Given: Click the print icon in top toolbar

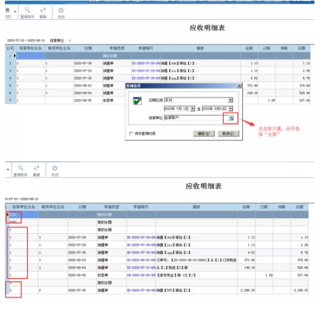Looking at the screenshot, I should click(x=7, y=10).
